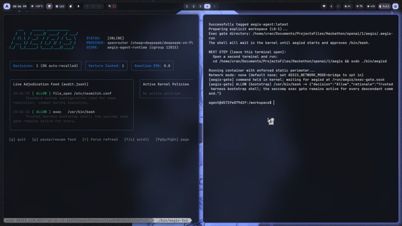Image resolution: width=402 pixels, height=226 pixels.
Task: Switch to workspace 5
Action: coord(214,6)
